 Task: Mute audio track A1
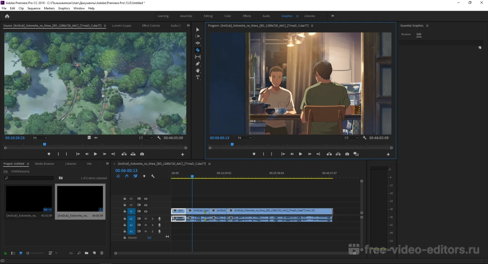click(146, 219)
